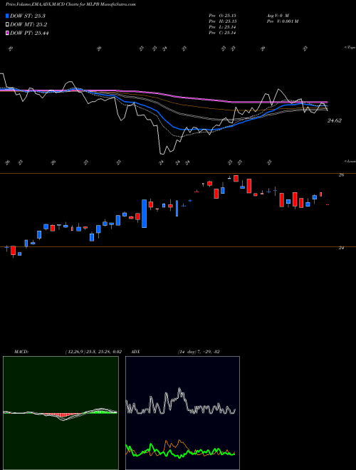Click the lowest trough of the white price line
The height and width of the screenshot is (470, 356).
click(x=162, y=154)
